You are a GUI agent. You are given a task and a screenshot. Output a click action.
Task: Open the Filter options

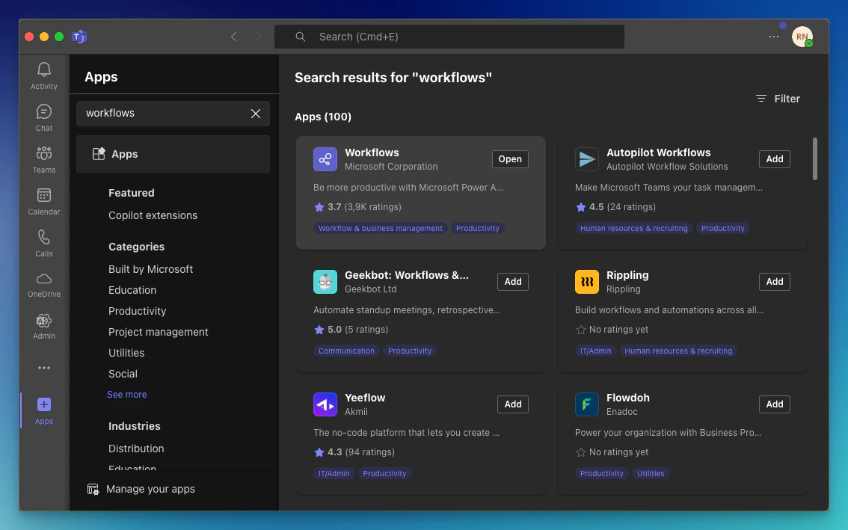pyautogui.click(x=778, y=99)
